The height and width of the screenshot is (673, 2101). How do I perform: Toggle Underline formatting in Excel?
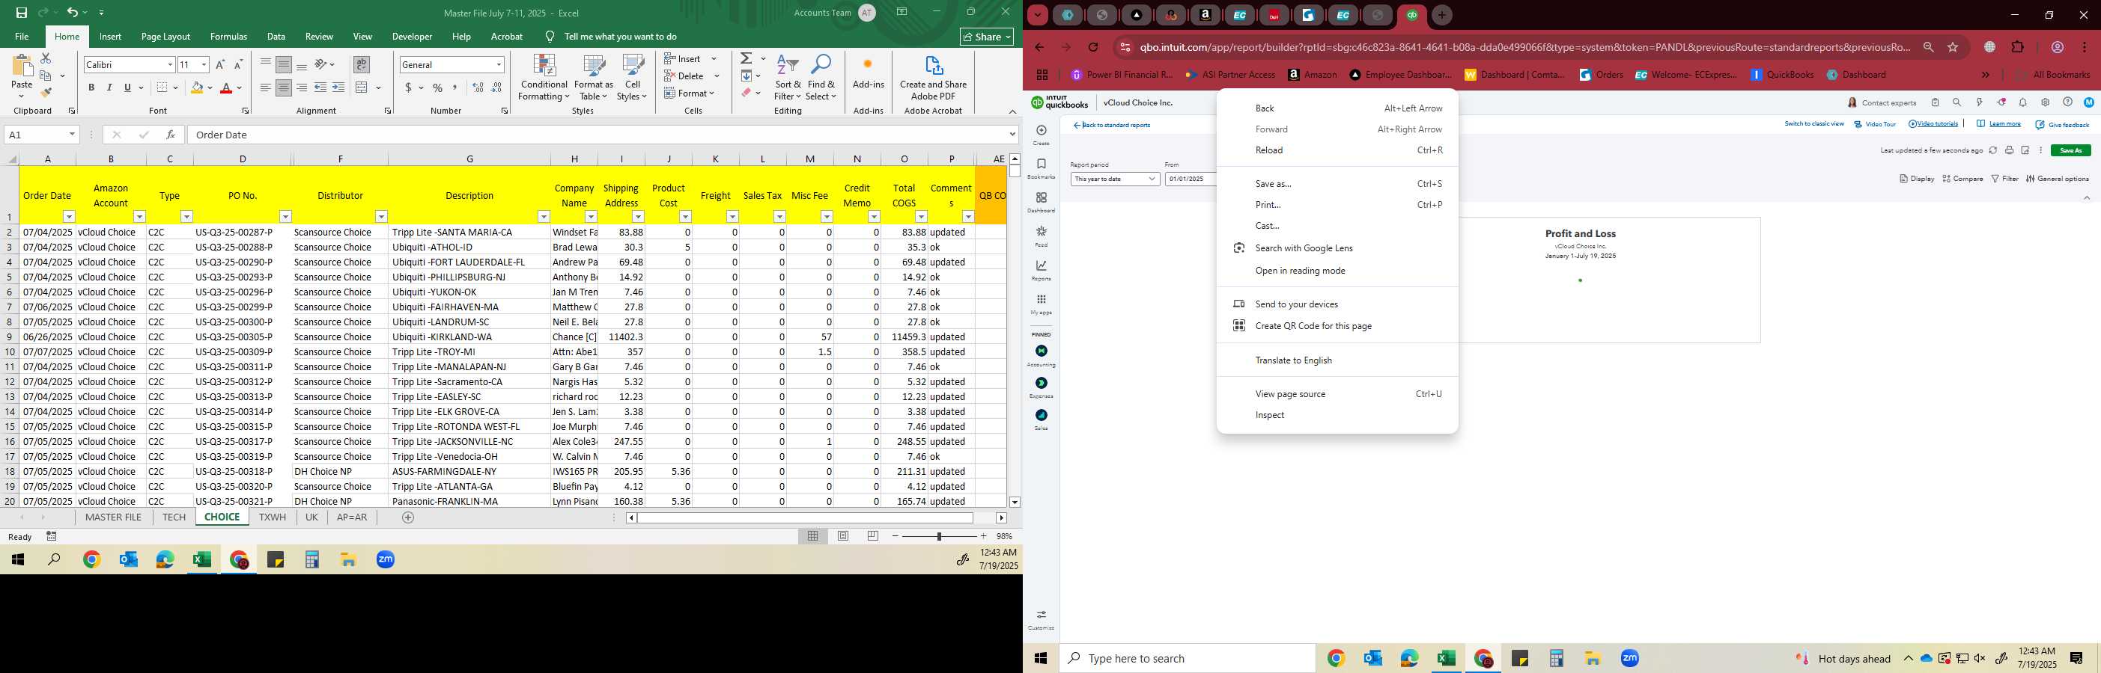coord(127,87)
